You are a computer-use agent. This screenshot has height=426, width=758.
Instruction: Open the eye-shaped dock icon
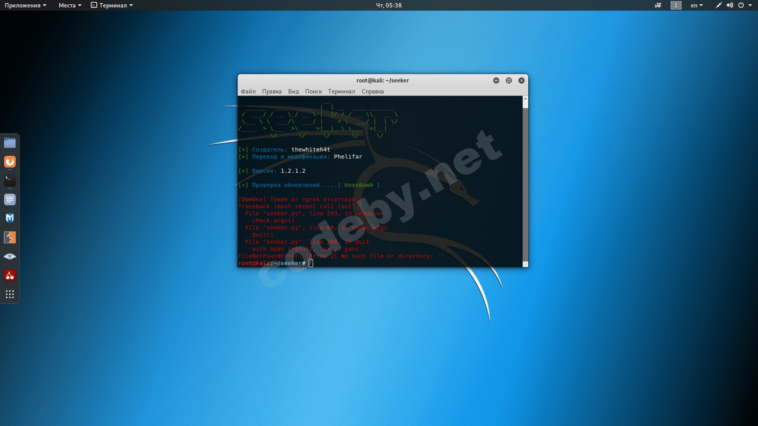pos(10,257)
